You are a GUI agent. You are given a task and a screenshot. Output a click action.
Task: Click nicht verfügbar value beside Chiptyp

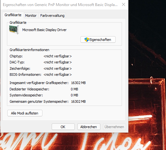pos(58,56)
